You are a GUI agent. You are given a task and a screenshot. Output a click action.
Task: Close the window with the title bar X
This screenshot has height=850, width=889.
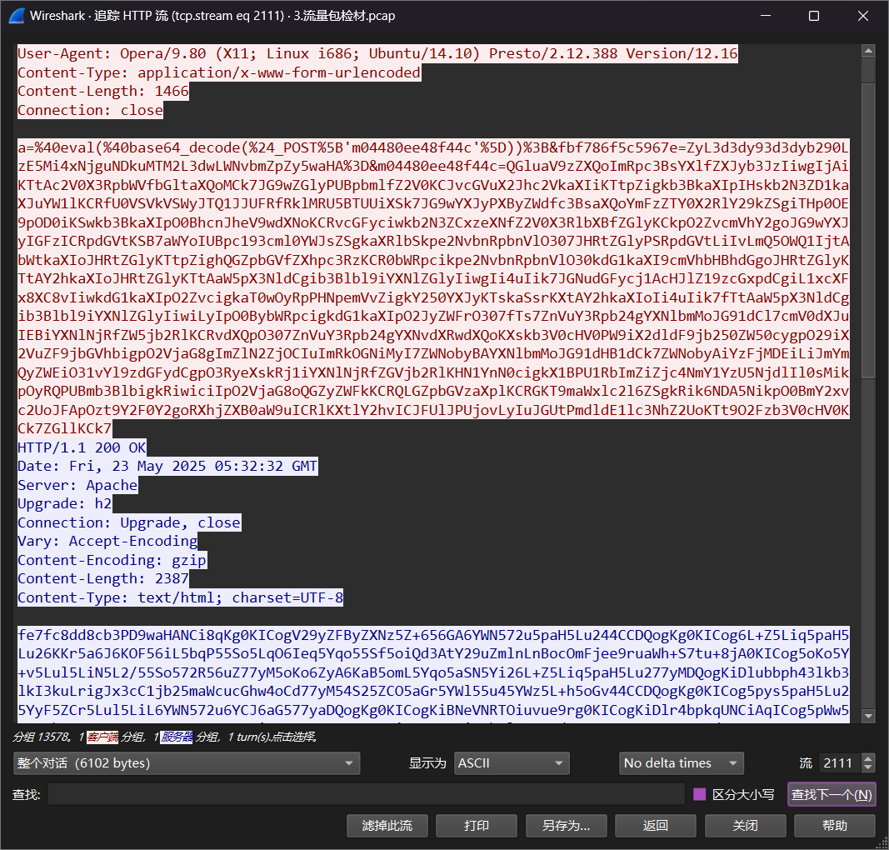click(863, 16)
